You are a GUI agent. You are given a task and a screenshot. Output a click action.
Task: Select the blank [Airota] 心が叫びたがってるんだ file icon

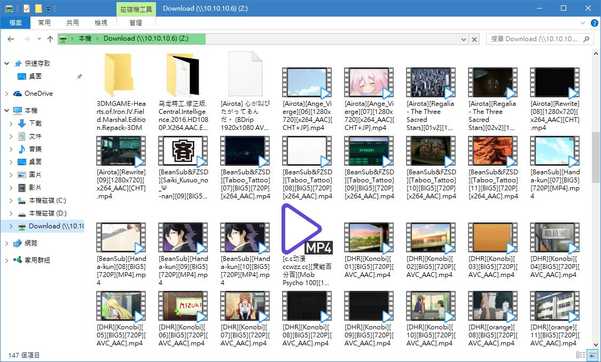[245, 74]
